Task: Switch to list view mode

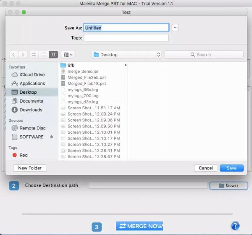Action: (x=44, y=55)
